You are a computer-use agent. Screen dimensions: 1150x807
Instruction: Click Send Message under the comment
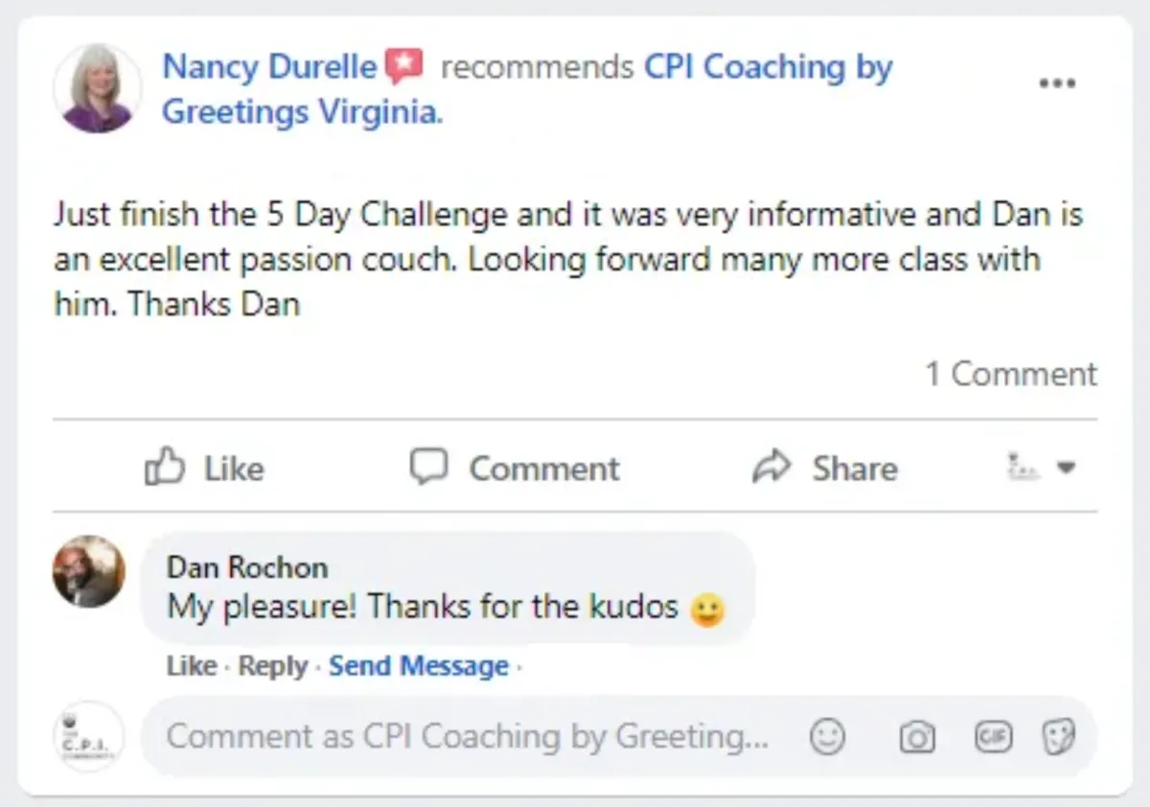coord(418,665)
